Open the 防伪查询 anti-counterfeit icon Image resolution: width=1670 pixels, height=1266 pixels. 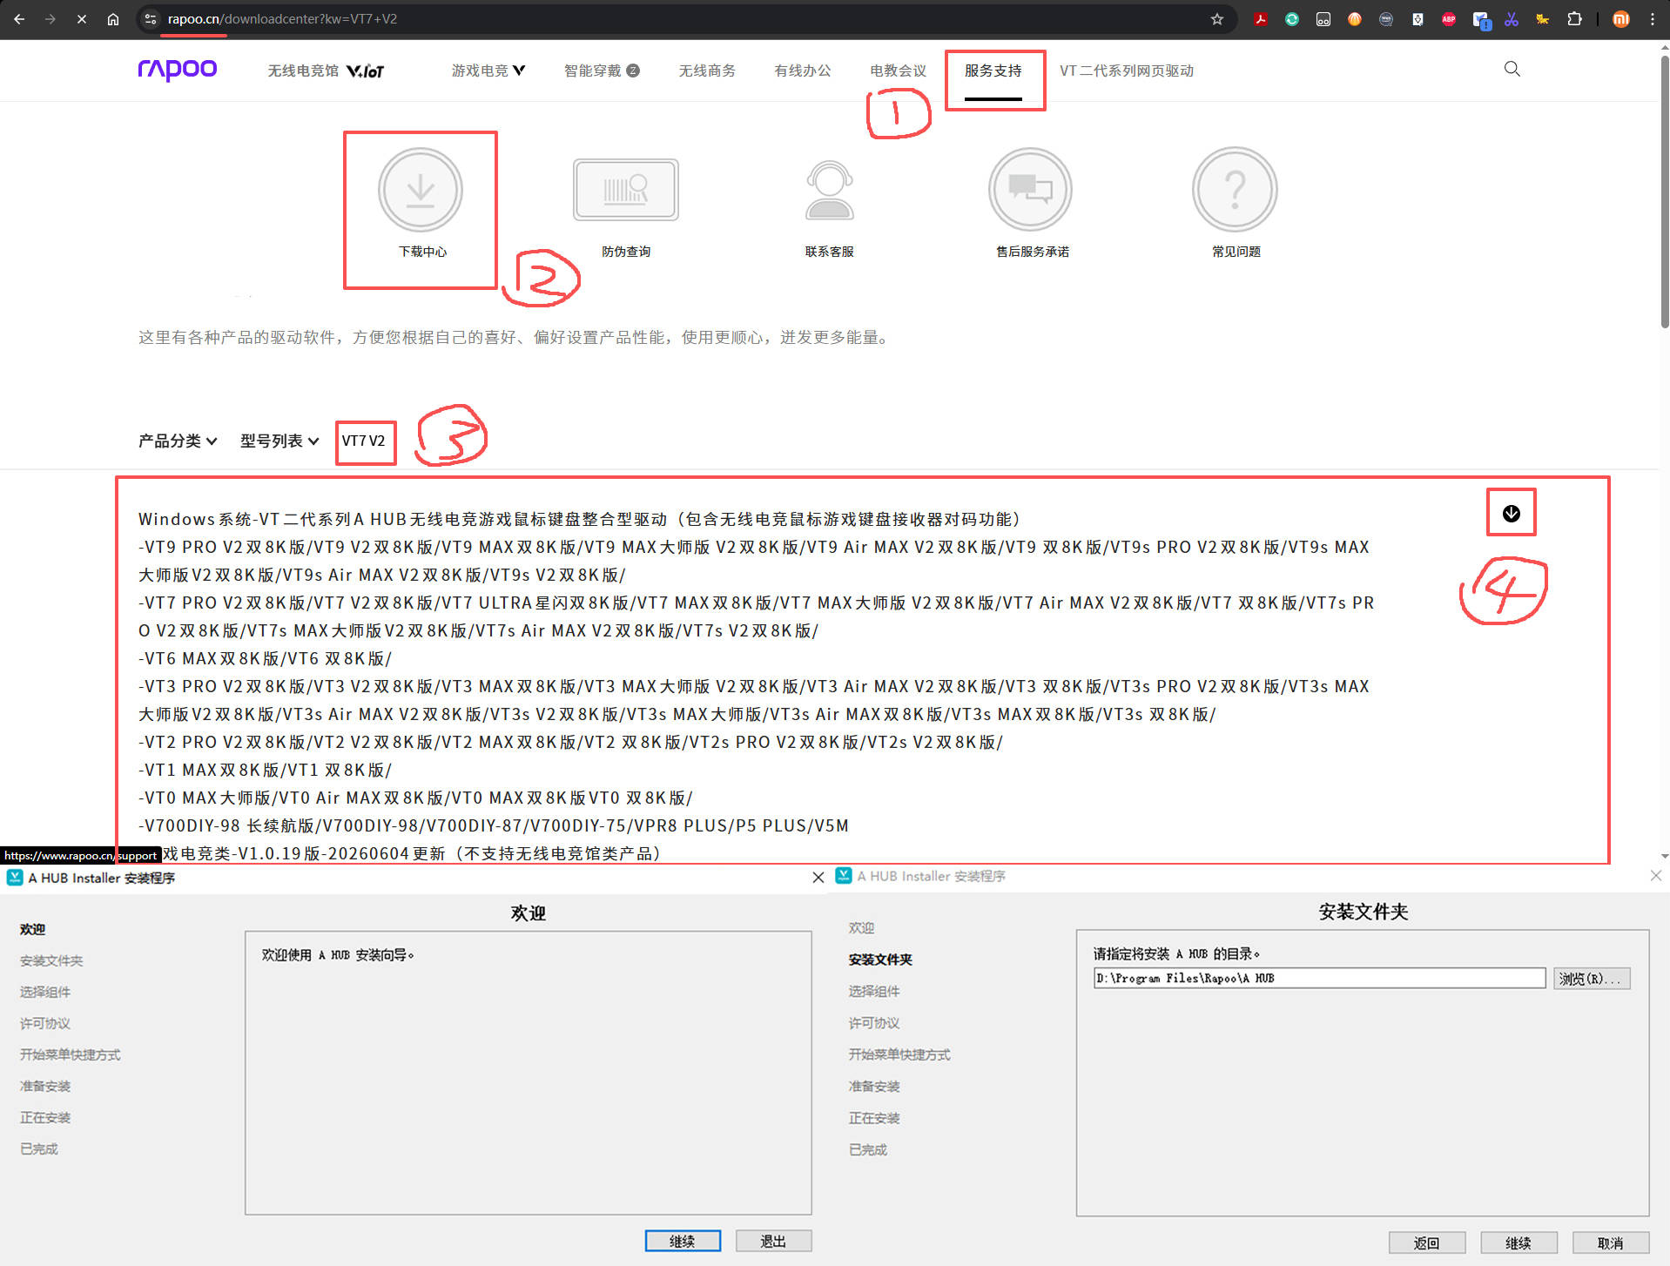626,190
